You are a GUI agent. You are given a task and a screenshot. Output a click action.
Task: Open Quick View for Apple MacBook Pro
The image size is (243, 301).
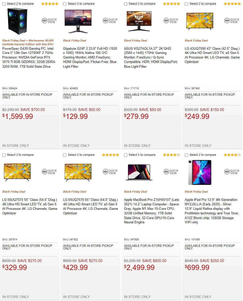[x=171, y=172]
